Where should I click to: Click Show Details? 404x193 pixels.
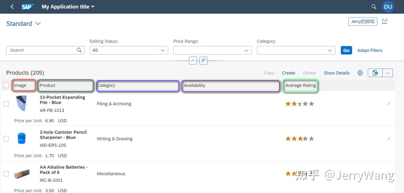(x=337, y=73)
